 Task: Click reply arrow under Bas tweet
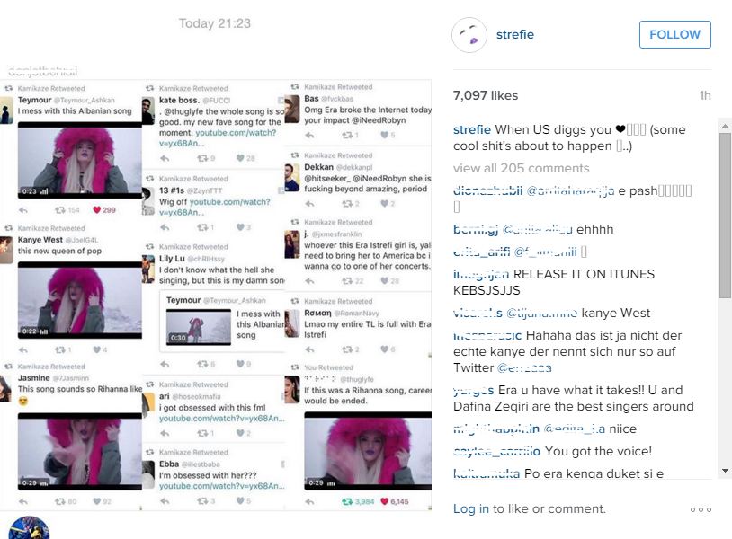point(309,136)
